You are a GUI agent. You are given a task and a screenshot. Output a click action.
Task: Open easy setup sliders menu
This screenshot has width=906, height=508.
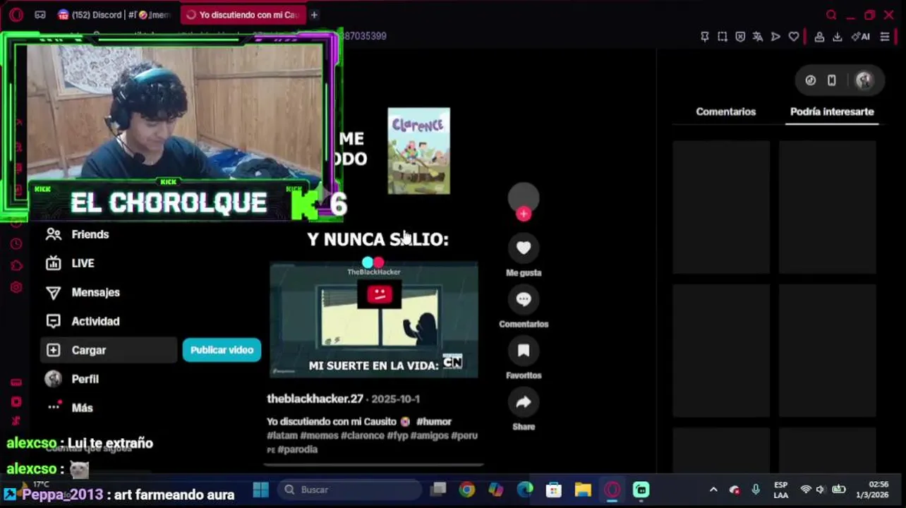tap(885, 37)
